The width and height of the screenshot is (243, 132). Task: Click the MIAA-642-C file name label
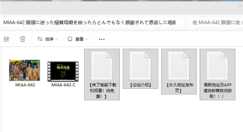pos(63,85)
